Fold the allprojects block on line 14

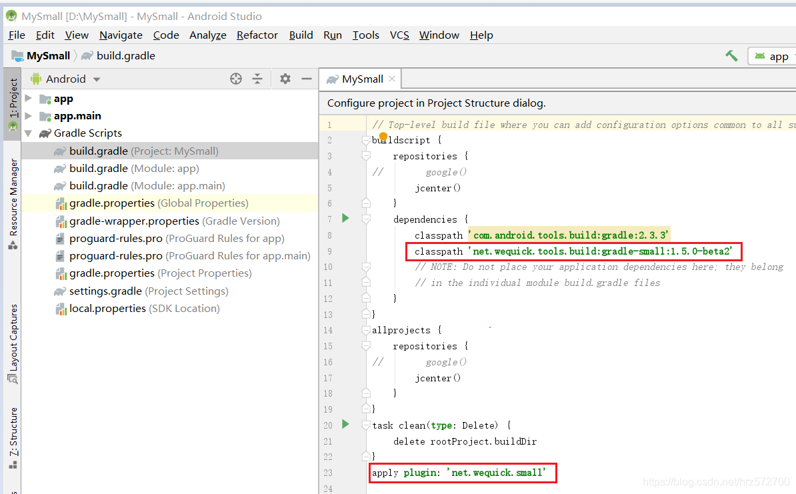pyautogui.click(x=365, y=330)
